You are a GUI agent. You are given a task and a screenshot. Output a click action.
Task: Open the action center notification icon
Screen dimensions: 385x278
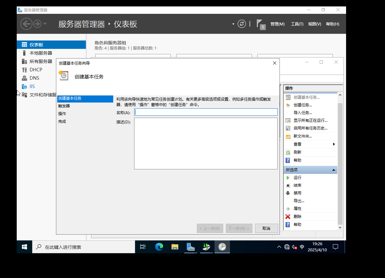[335, 247]
